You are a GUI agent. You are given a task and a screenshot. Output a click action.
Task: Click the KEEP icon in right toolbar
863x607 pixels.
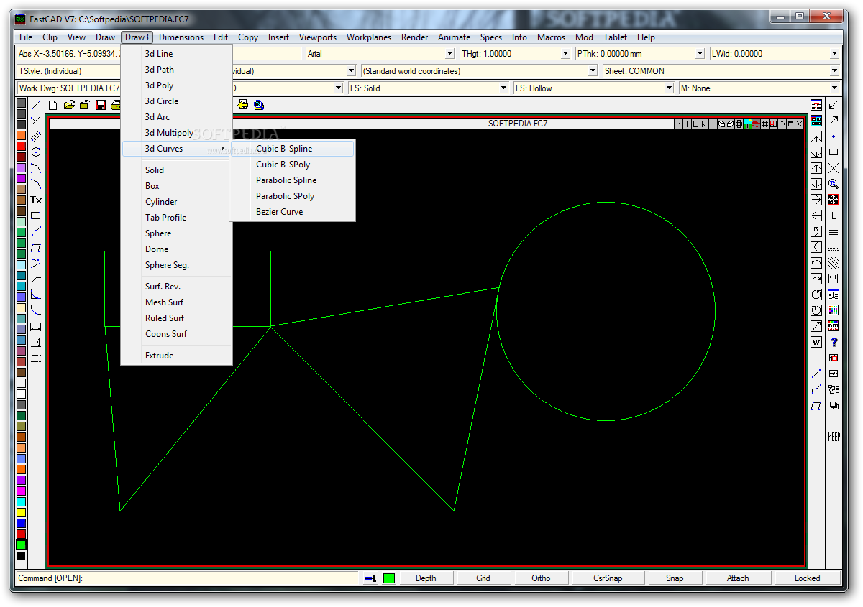834,437
